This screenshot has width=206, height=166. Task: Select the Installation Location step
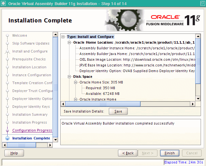[29, 67]
